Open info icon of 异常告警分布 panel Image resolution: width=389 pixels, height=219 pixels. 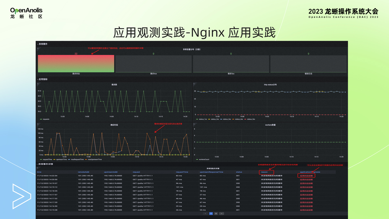tap(38, 49)
